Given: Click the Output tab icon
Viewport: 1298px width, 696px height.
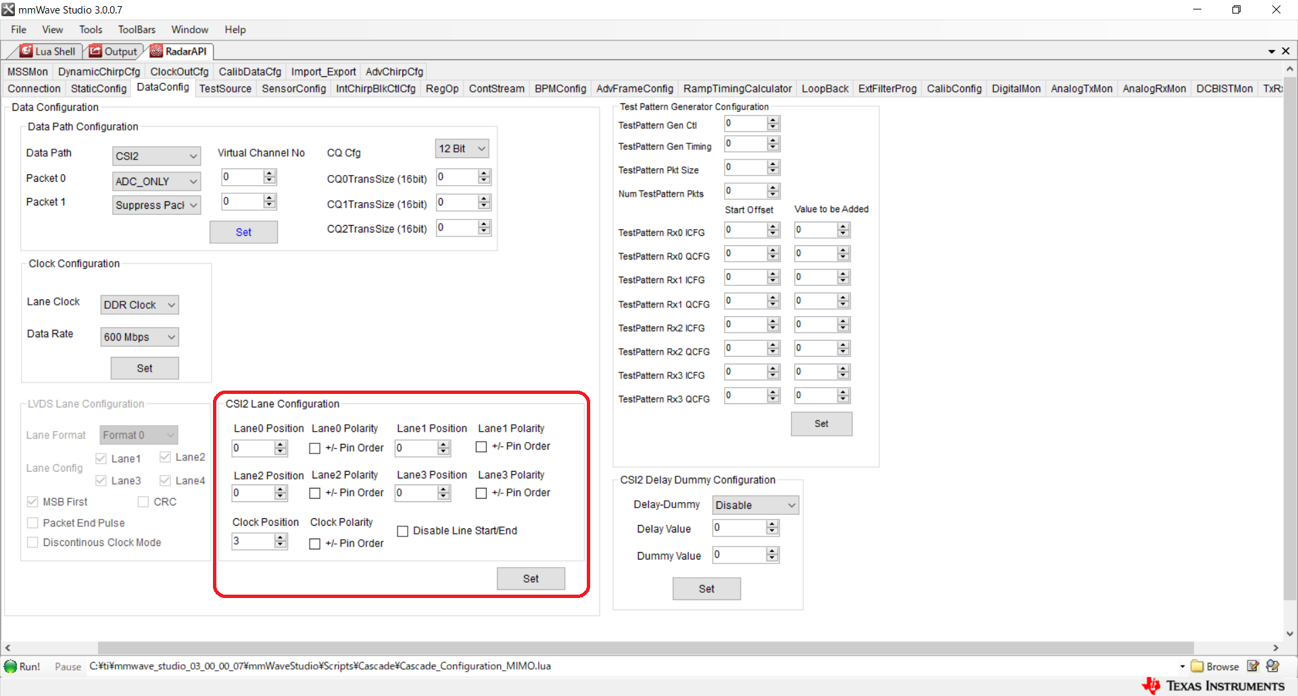Looking at the screenshot, I should [x=96, y=51].
